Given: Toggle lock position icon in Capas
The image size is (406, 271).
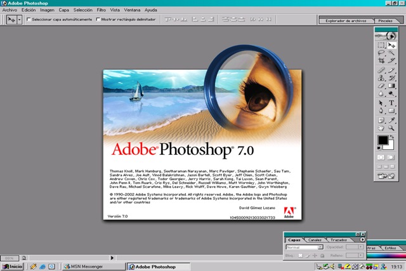Looking at the screenshot, I should coord(315,256).
